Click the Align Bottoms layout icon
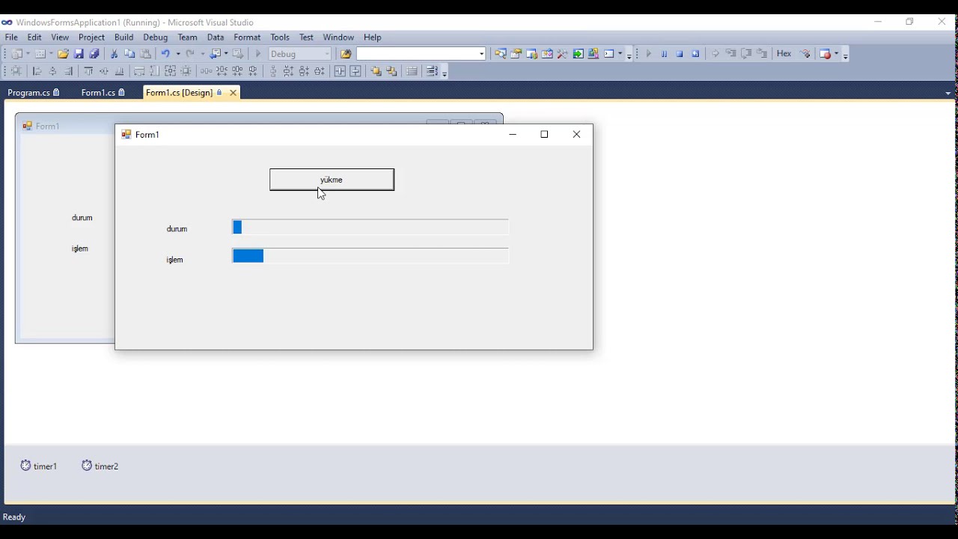Viewport: 958px width, 539px height. 119,71
